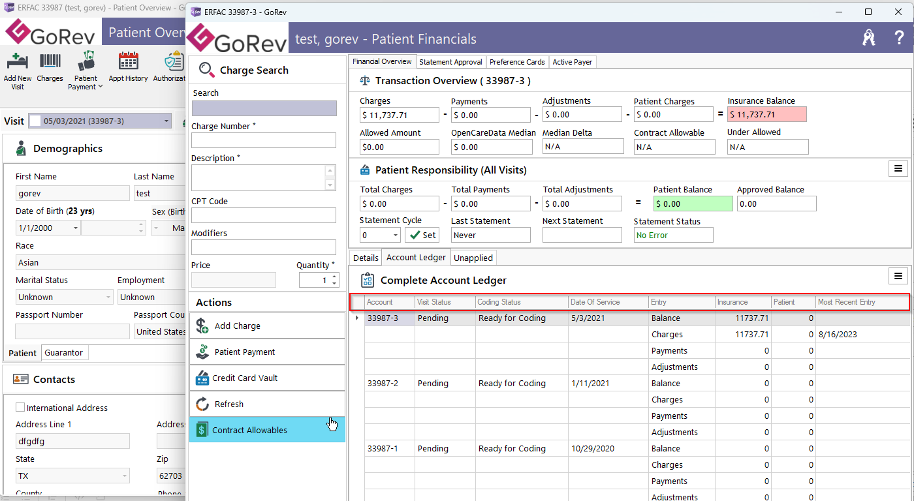Open Patient Responsibility hamburger menu

[x=898, y=169]
